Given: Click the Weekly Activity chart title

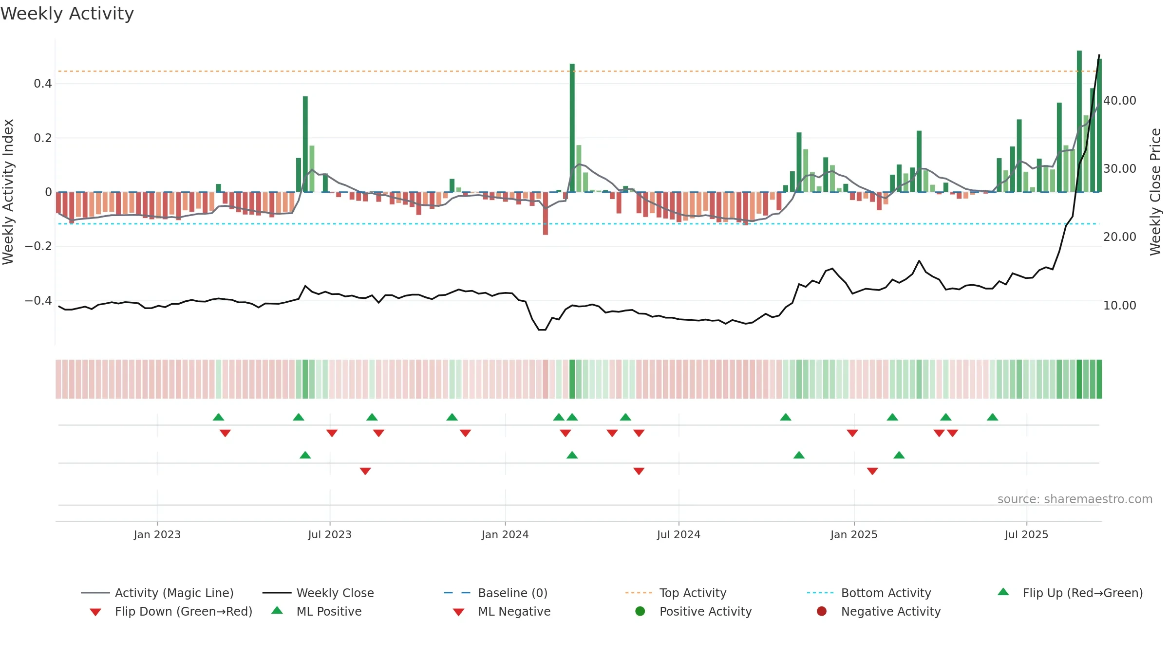Looking at the screenshot, I should (67, 14).
